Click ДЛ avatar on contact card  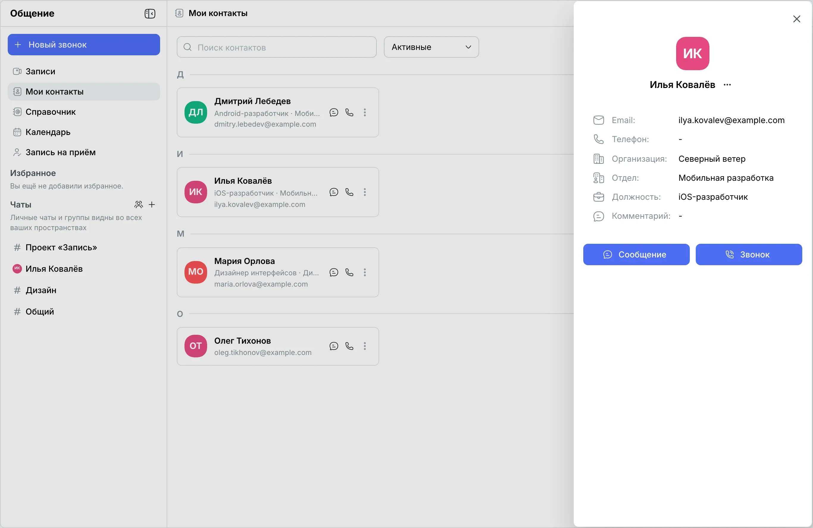[196, 112]
